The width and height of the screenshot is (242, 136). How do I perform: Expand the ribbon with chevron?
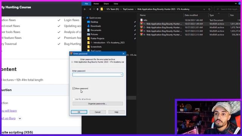tap(236, 3)
